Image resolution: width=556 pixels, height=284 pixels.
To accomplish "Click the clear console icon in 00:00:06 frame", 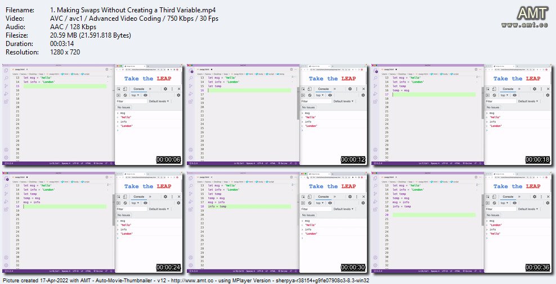I will point(125,95).
